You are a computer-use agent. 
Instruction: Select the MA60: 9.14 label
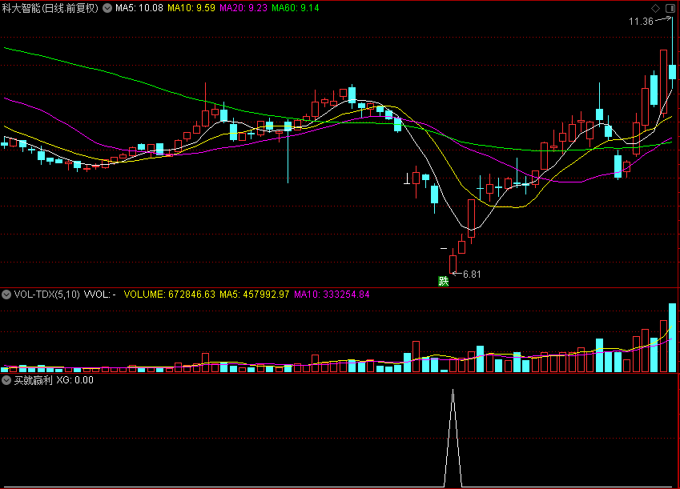pos(296,8)
